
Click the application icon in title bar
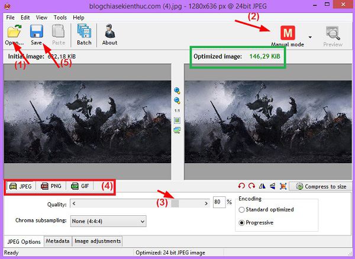(7, 6)
